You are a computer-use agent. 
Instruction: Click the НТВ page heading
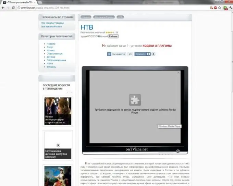tap(87, 27)
